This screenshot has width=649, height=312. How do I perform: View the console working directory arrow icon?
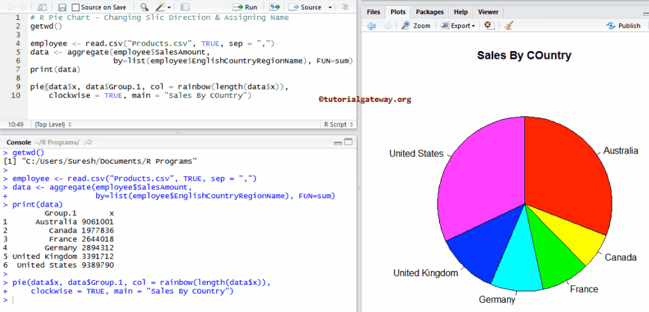pos(88,142)
